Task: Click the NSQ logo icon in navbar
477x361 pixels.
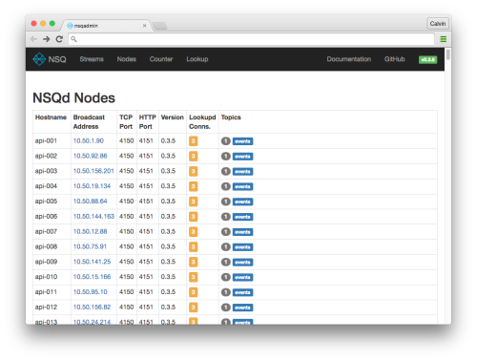Action: tap(39, 59)
